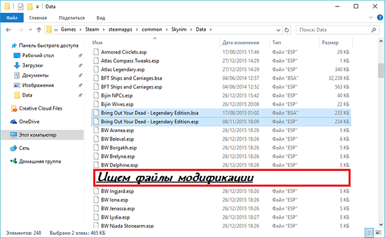Open Рабочий стол in the sidebar
Screen dimensions: 385x238
point(38,55)
